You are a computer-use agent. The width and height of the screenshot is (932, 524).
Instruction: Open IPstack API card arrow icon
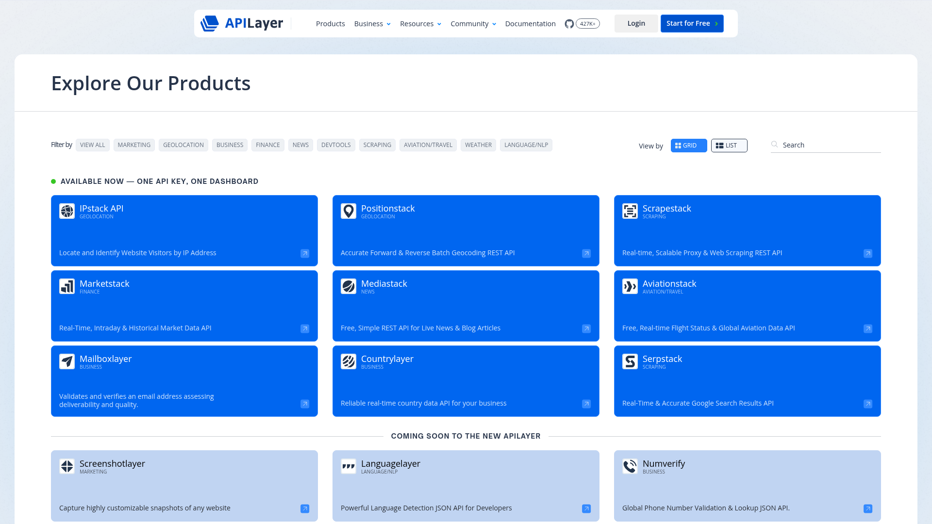[x=305, y=253]
